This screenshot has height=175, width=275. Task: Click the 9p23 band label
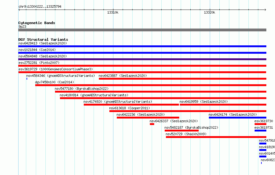point(22,27)
